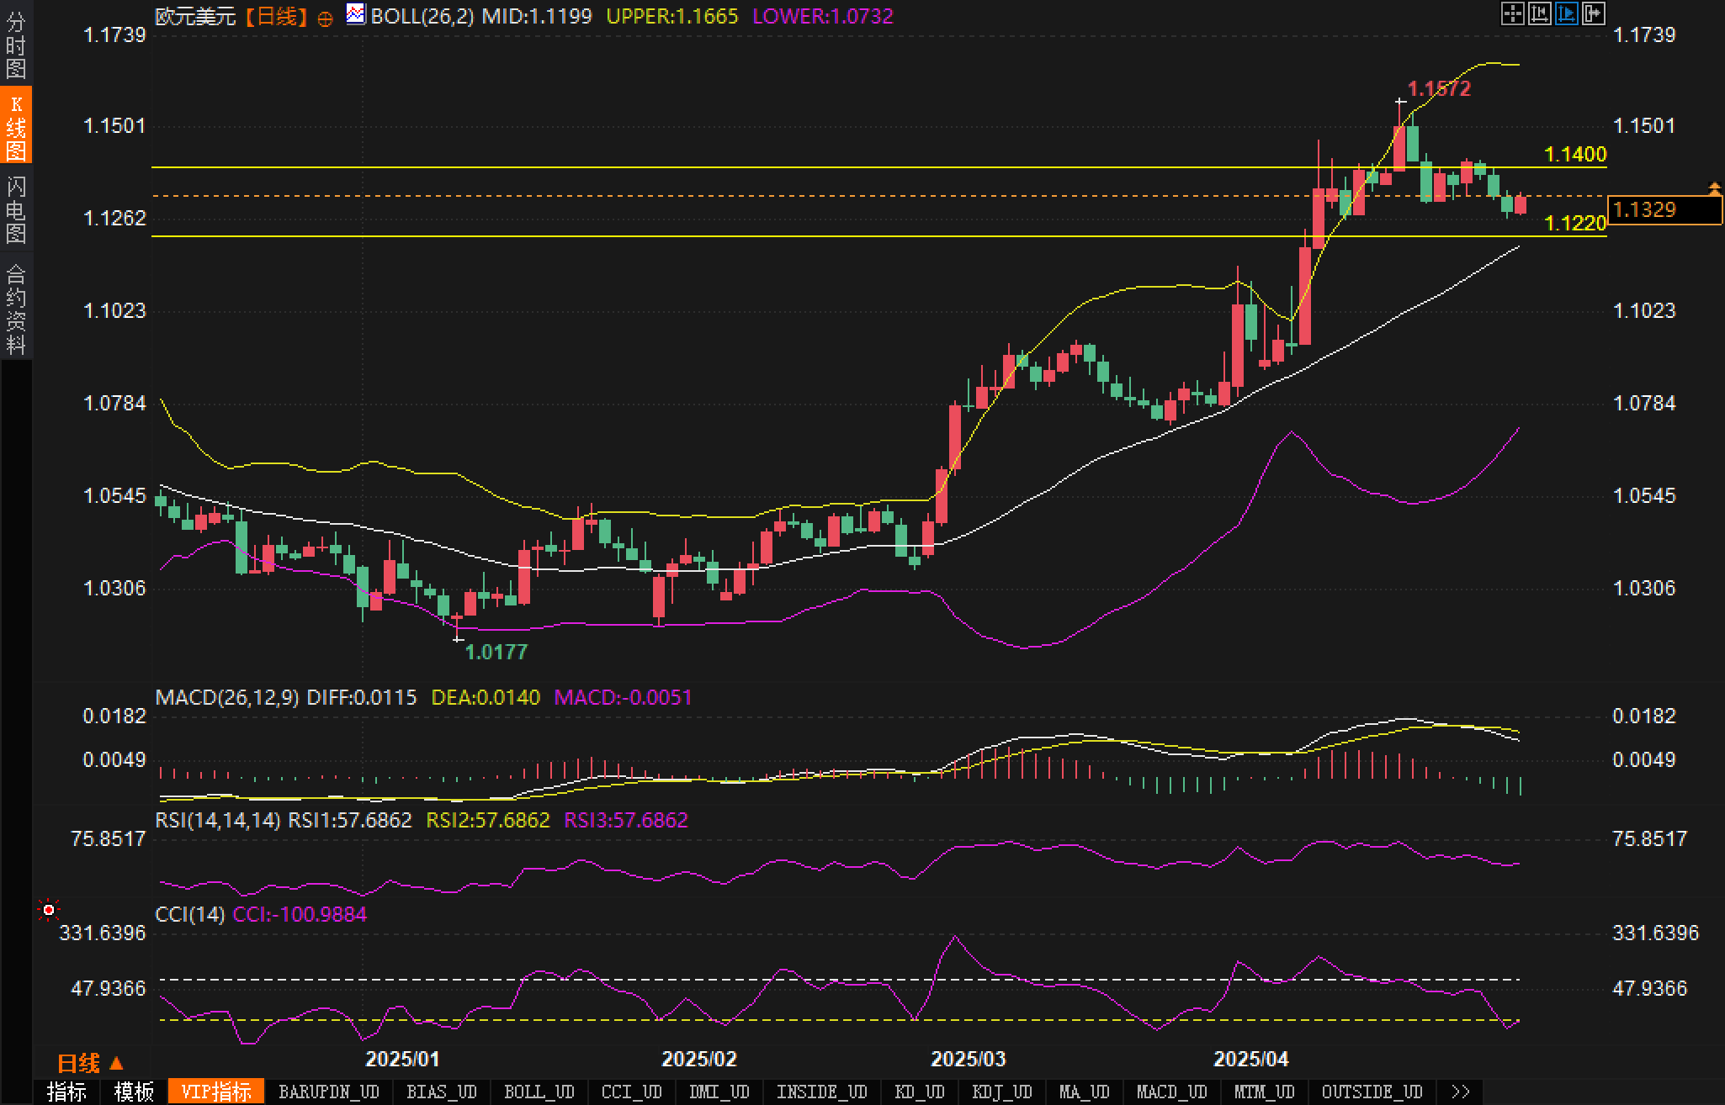This screenshot has width=1725, height=1105.
Task: Open 合约资料 side tab
Action: (16, 309)
